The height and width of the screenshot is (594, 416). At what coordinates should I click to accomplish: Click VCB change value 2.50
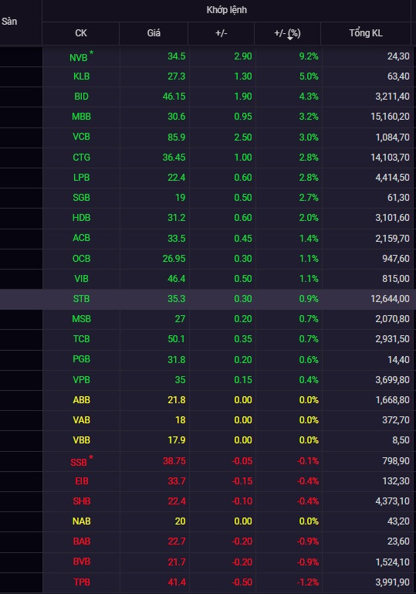pyautogui.click(x=243, y=137)
